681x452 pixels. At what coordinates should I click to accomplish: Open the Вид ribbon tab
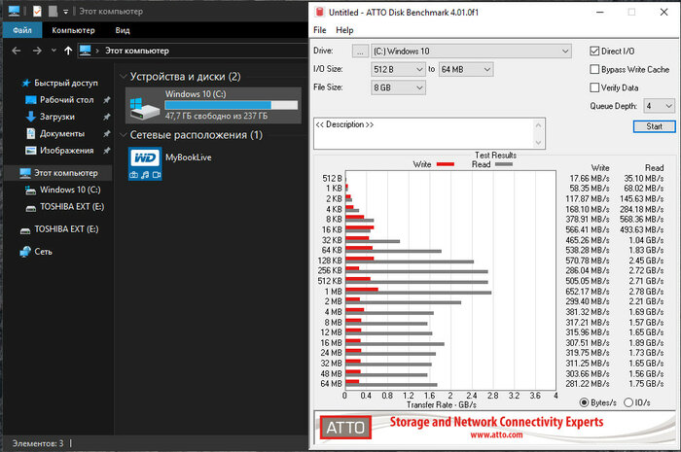pos(123,30)
